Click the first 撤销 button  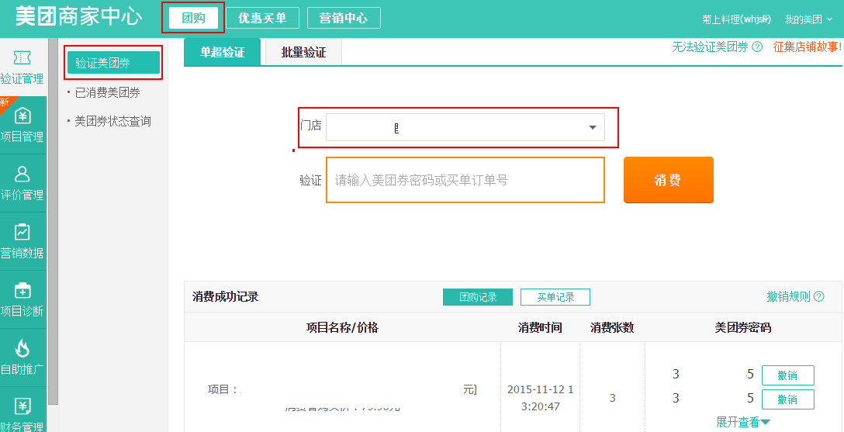[x=787, y=375]
